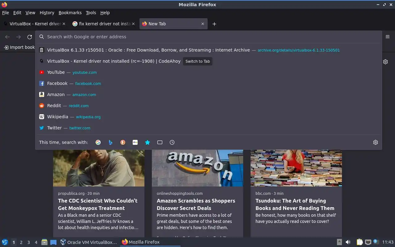
Task: Search in open tabs icon
Action: point(160,142)
